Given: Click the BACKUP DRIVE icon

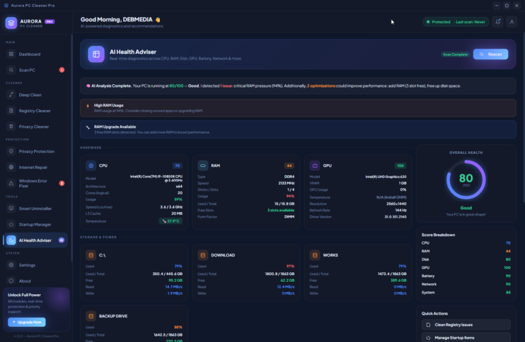Looking at the screenshot, I should (91, 316).
